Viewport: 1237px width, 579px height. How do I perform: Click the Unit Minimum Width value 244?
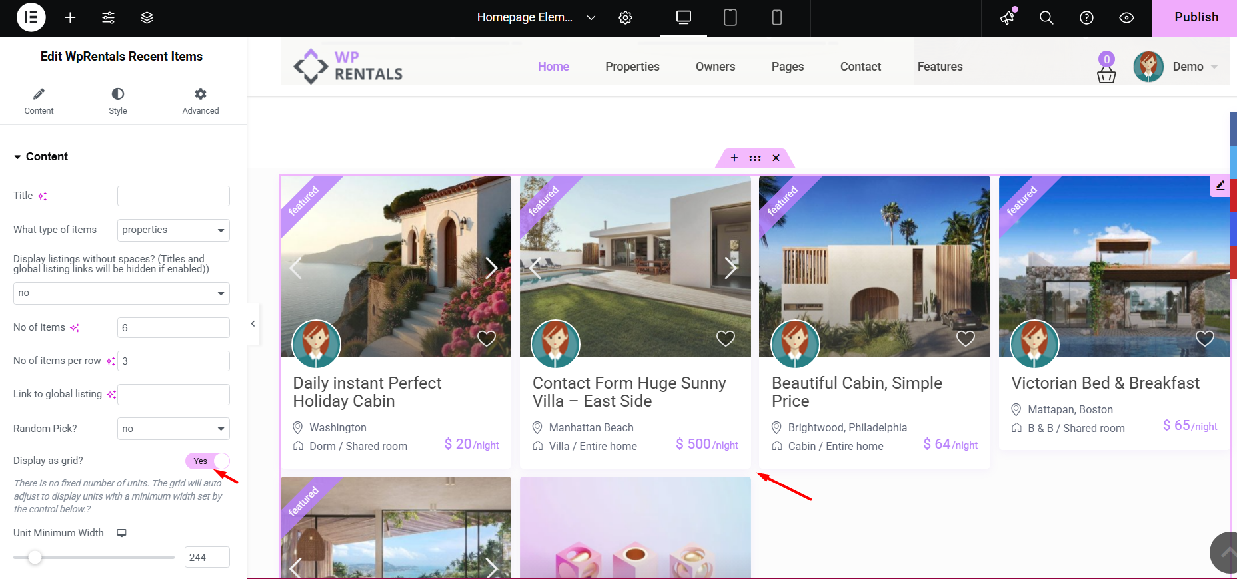point(207,557)
